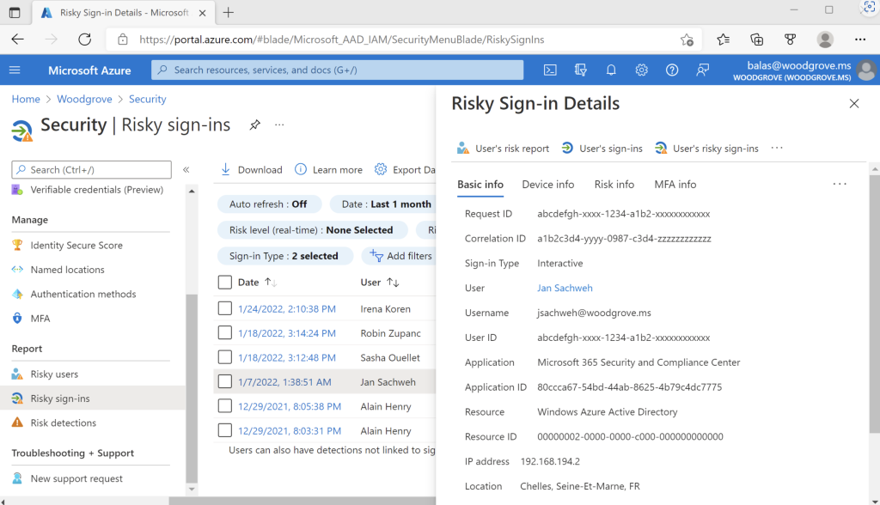Open a new browser tab
This screenshot has width=880, height=505.
coord(229,12)
